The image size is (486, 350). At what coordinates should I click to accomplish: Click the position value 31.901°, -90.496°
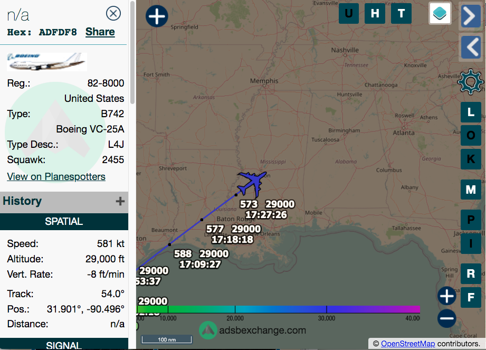tap(85, 309)
